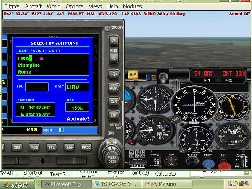252x189 pixels.
Task: Click the GPS CLR button
Action: (x=114, y=102)
